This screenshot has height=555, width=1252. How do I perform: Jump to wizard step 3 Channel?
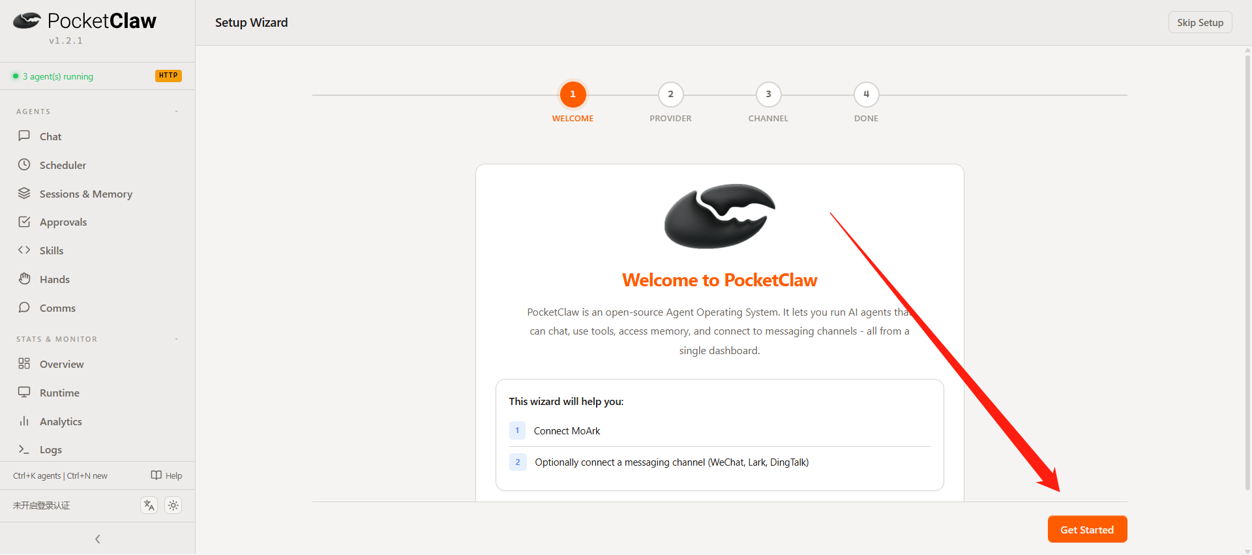click(x=768, y=95)
